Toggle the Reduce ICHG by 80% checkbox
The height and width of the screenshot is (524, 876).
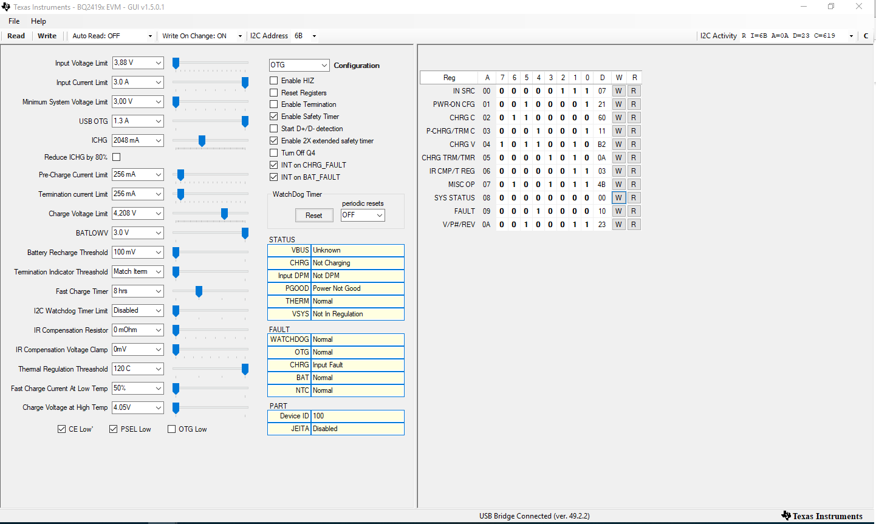117,157
